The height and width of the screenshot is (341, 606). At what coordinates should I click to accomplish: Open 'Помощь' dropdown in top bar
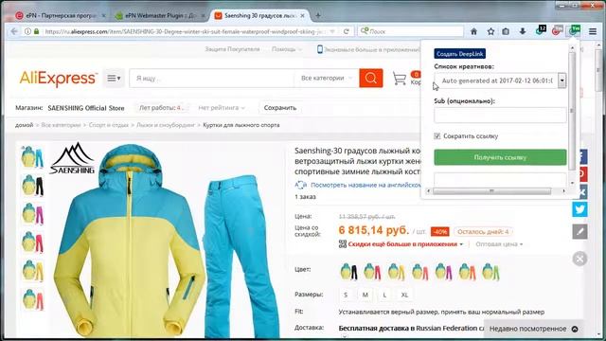287,49
